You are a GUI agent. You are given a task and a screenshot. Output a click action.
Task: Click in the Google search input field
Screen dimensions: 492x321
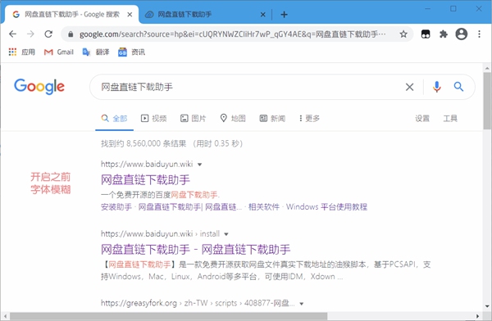[x=251, y=87]
